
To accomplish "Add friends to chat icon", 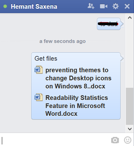I will (91, 6).
